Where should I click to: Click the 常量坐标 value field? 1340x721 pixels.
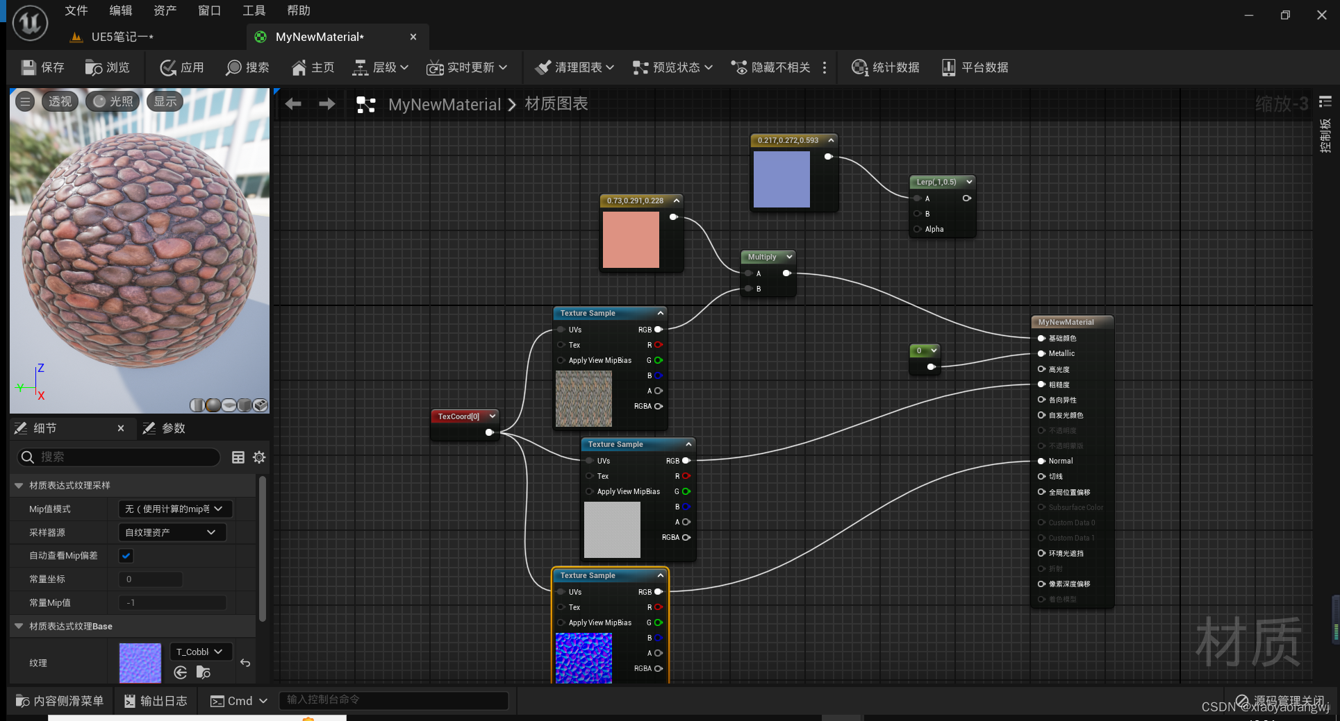point(151,579)
